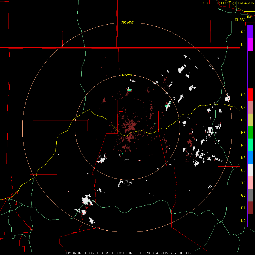The height and width of the screenshot is (255, 255).
Task: Click the WS legend label
Action: (243, 158)
